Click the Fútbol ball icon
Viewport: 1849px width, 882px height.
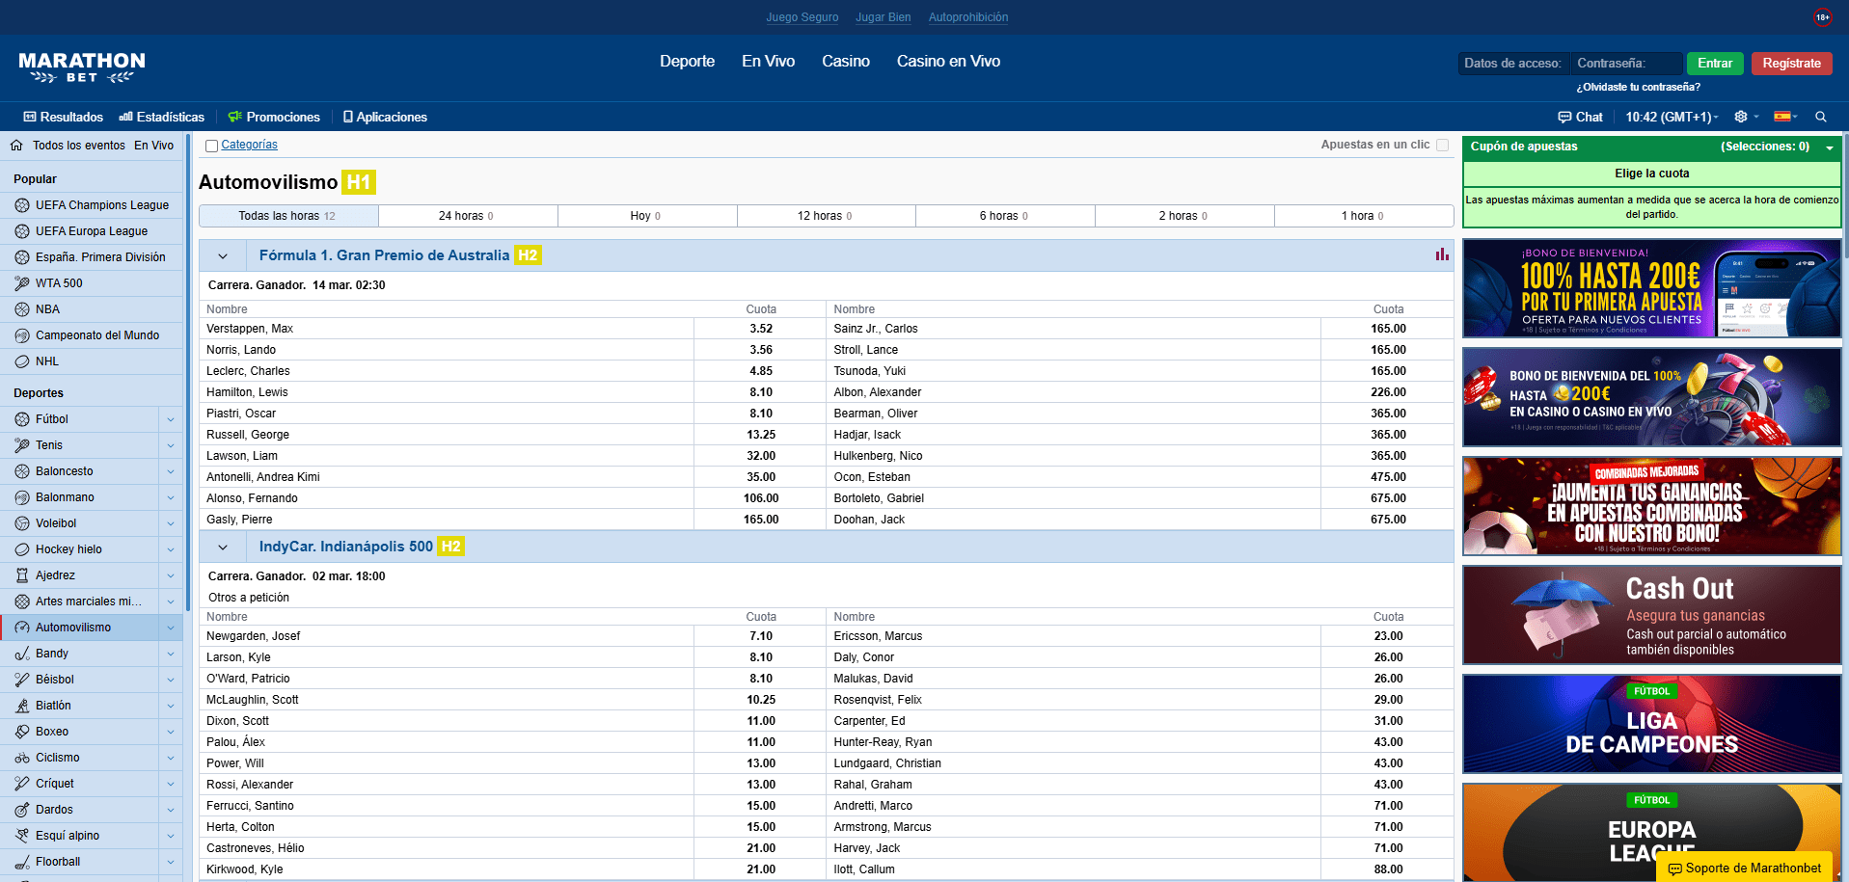(x=22, y=419)
